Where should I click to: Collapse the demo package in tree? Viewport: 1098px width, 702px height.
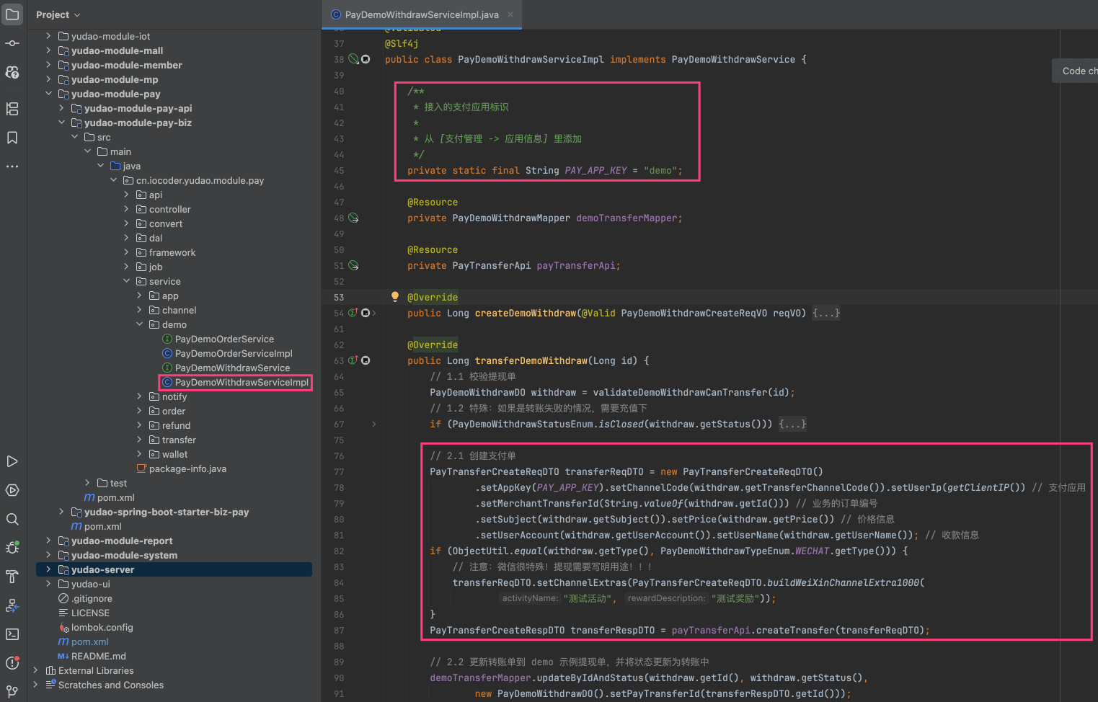pos(140,324)
